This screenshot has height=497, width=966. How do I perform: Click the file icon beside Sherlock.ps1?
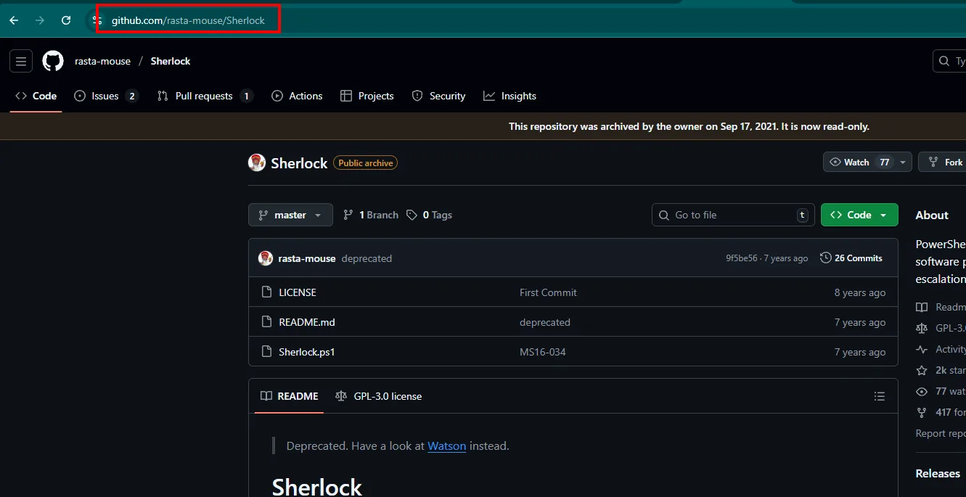point(266,352)
